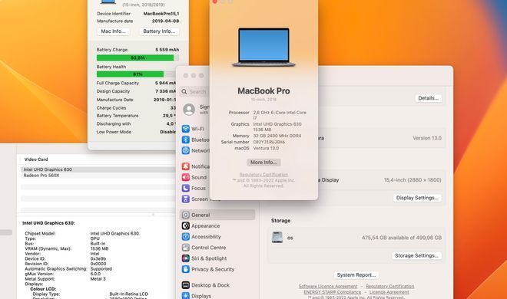507x299 pixels.
Task: Select the Desktop & Dock icon
Action: tap(186, 285)
